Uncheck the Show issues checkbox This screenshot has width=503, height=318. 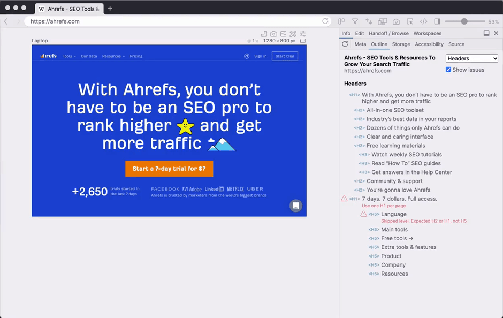point(448,70)
